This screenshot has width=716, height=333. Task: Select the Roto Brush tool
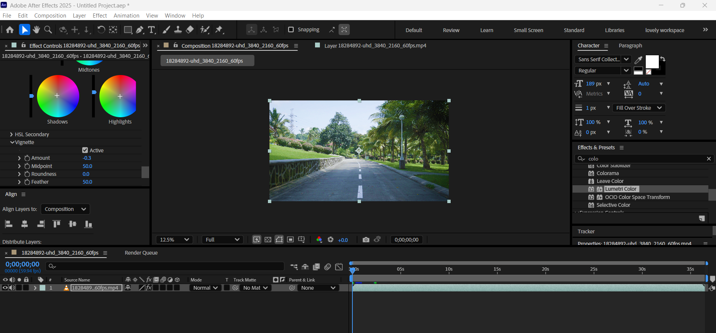coord(204,30)
